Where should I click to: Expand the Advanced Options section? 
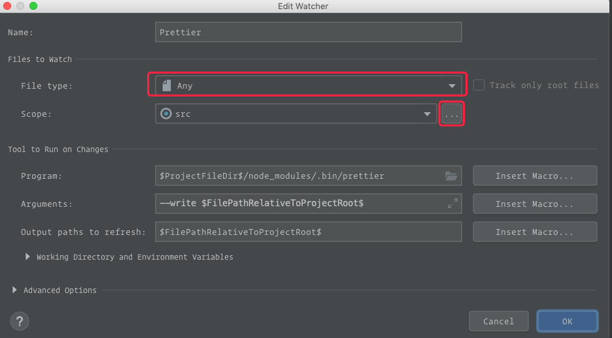[15, 290]
